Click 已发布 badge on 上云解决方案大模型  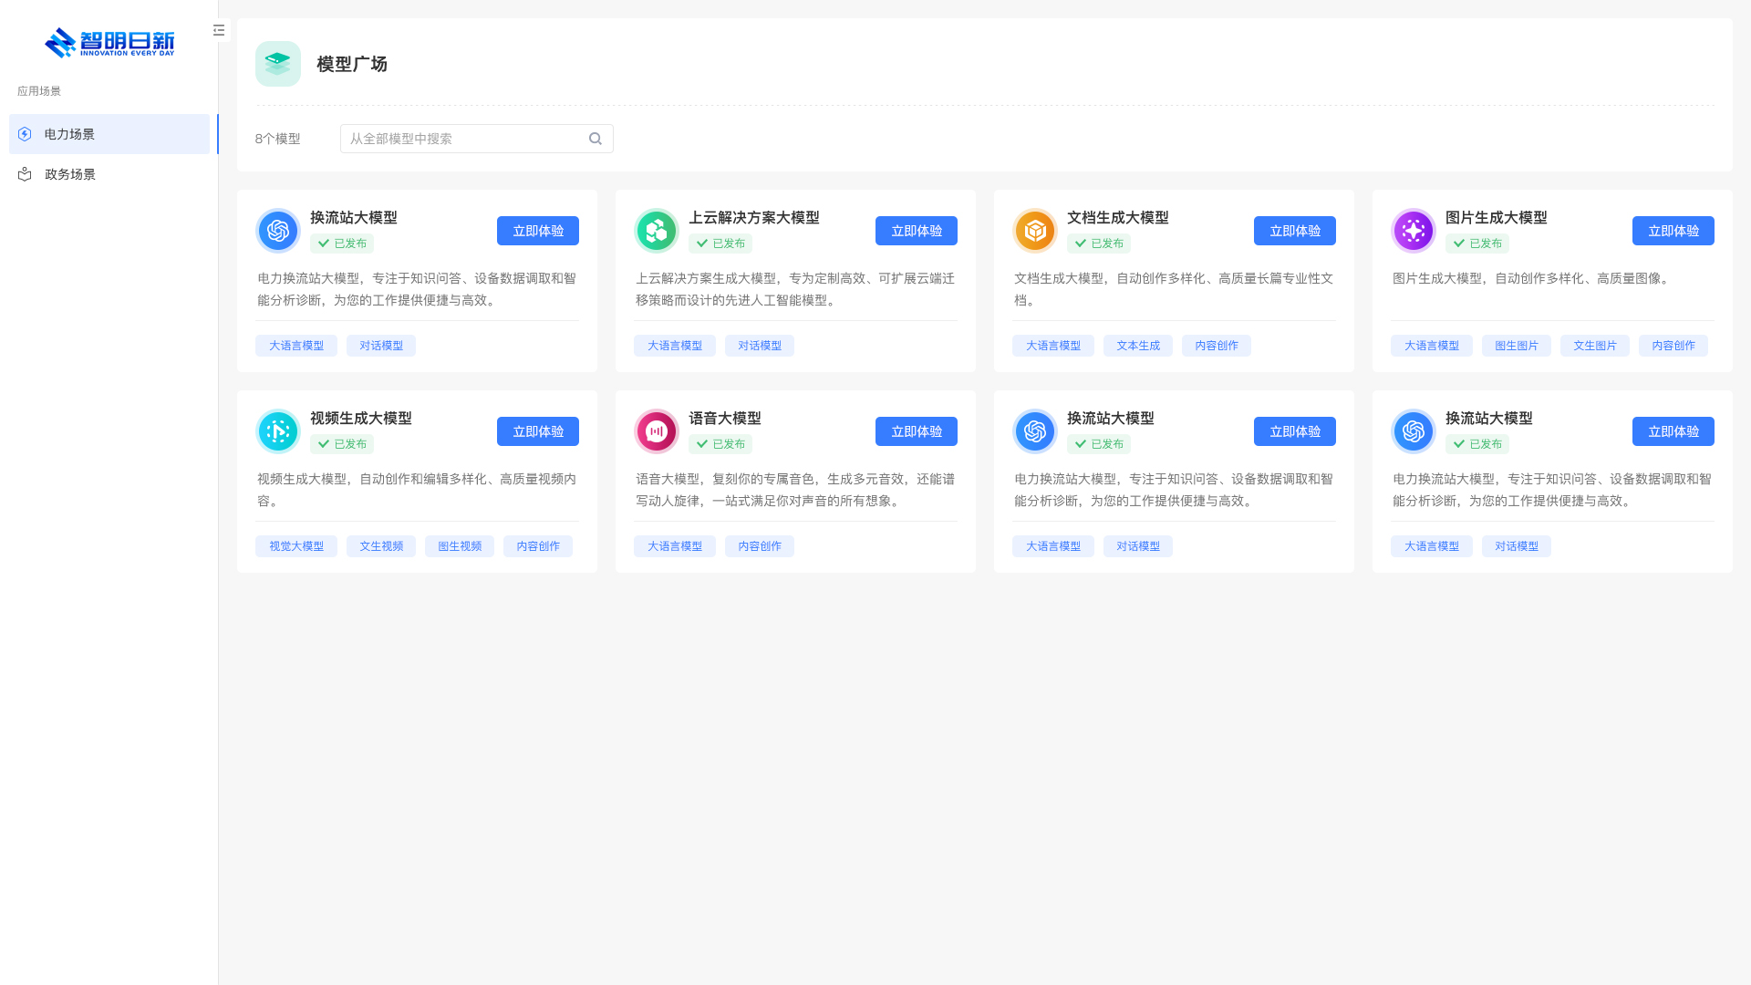(720, 244)
